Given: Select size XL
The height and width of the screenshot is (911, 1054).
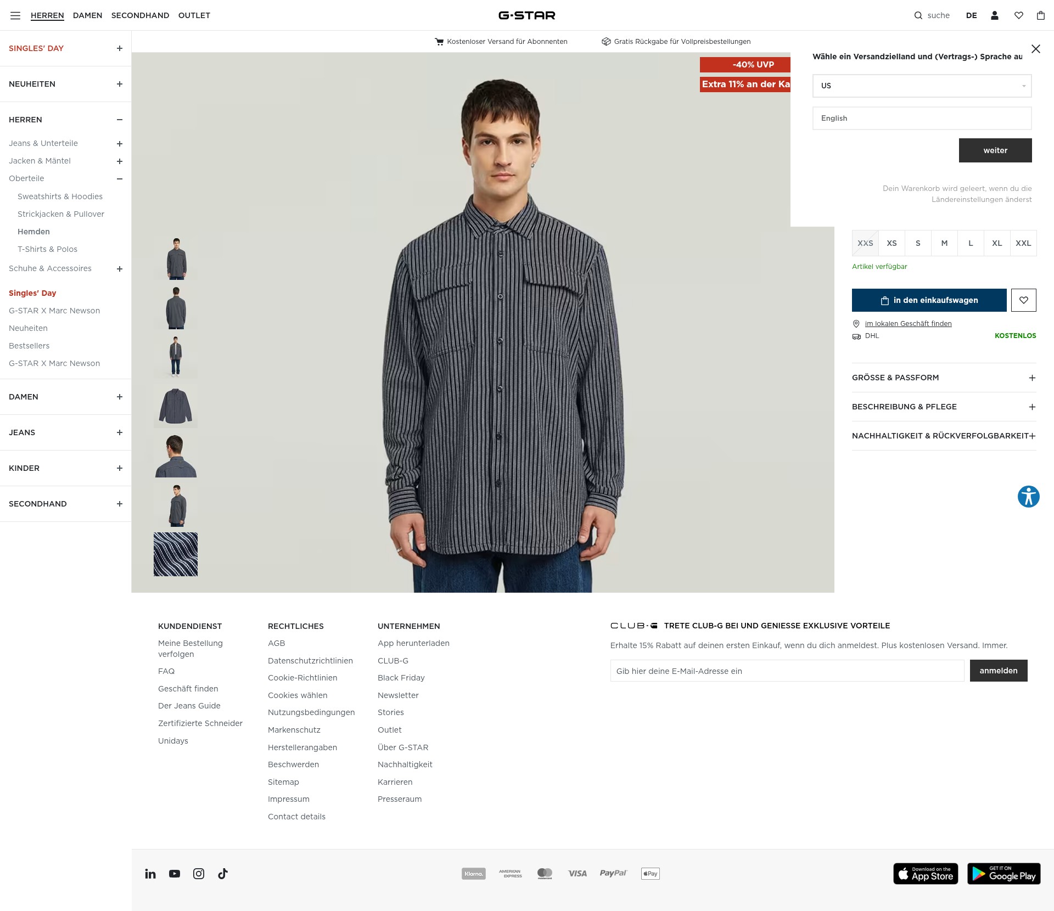Looking at the screenshot, I should (x=997, y=243).
